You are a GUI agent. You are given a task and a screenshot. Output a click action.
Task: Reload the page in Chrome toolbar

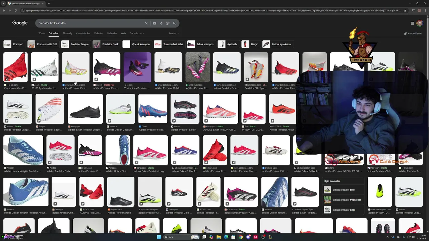pos(15,10)
